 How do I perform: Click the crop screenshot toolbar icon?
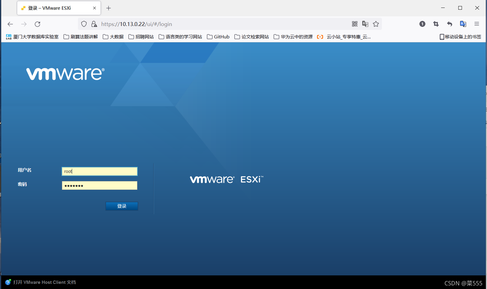click(x=436, y=24)
